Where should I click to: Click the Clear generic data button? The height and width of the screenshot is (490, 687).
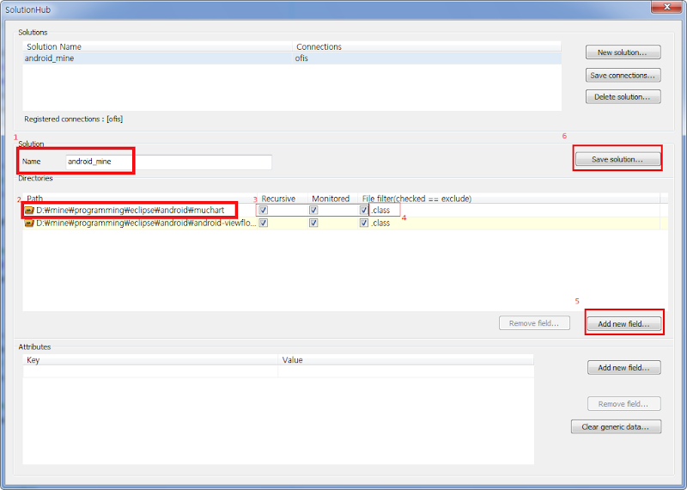coord(616,426)
